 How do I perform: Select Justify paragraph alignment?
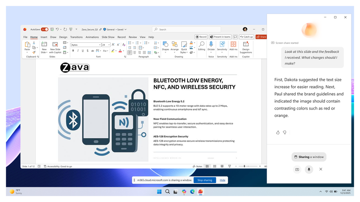pyautogui.click(x=144, y=52)
